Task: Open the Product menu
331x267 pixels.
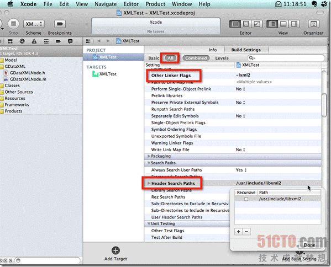Action: point(155,4)
